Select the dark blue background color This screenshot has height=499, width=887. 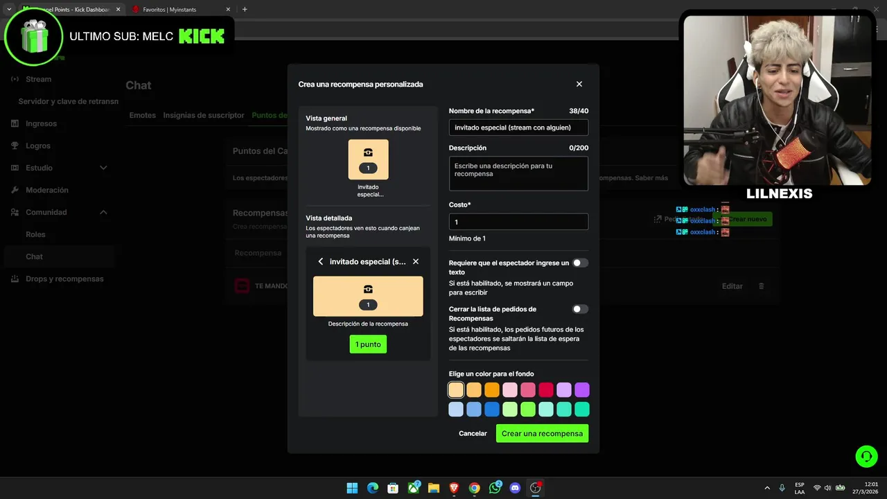click(492, 410)
